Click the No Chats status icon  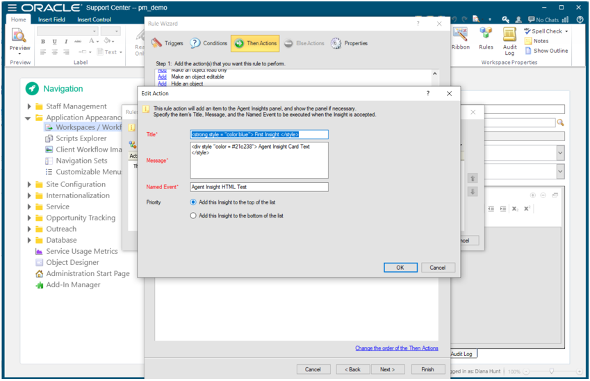pos(543,19)
